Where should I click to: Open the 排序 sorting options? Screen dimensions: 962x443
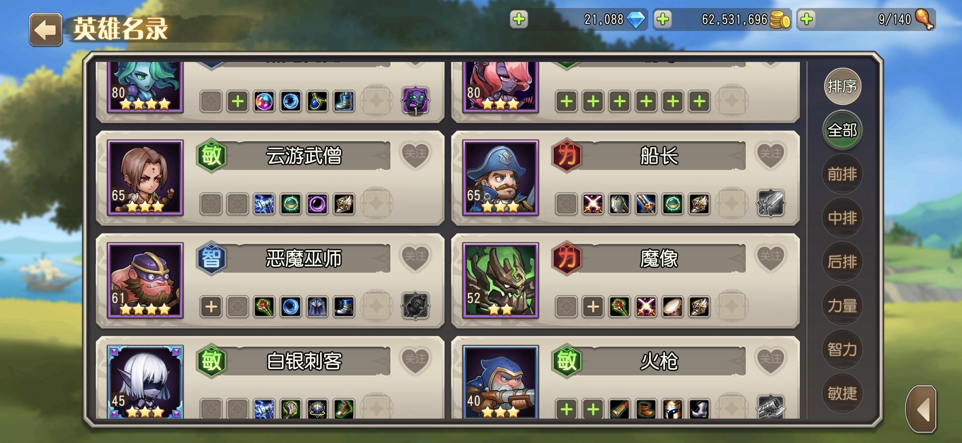click(x=842, y=86)
